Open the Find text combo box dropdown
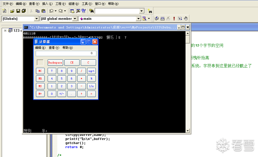Viewport: 258px width, 157px height. [141, 11]
